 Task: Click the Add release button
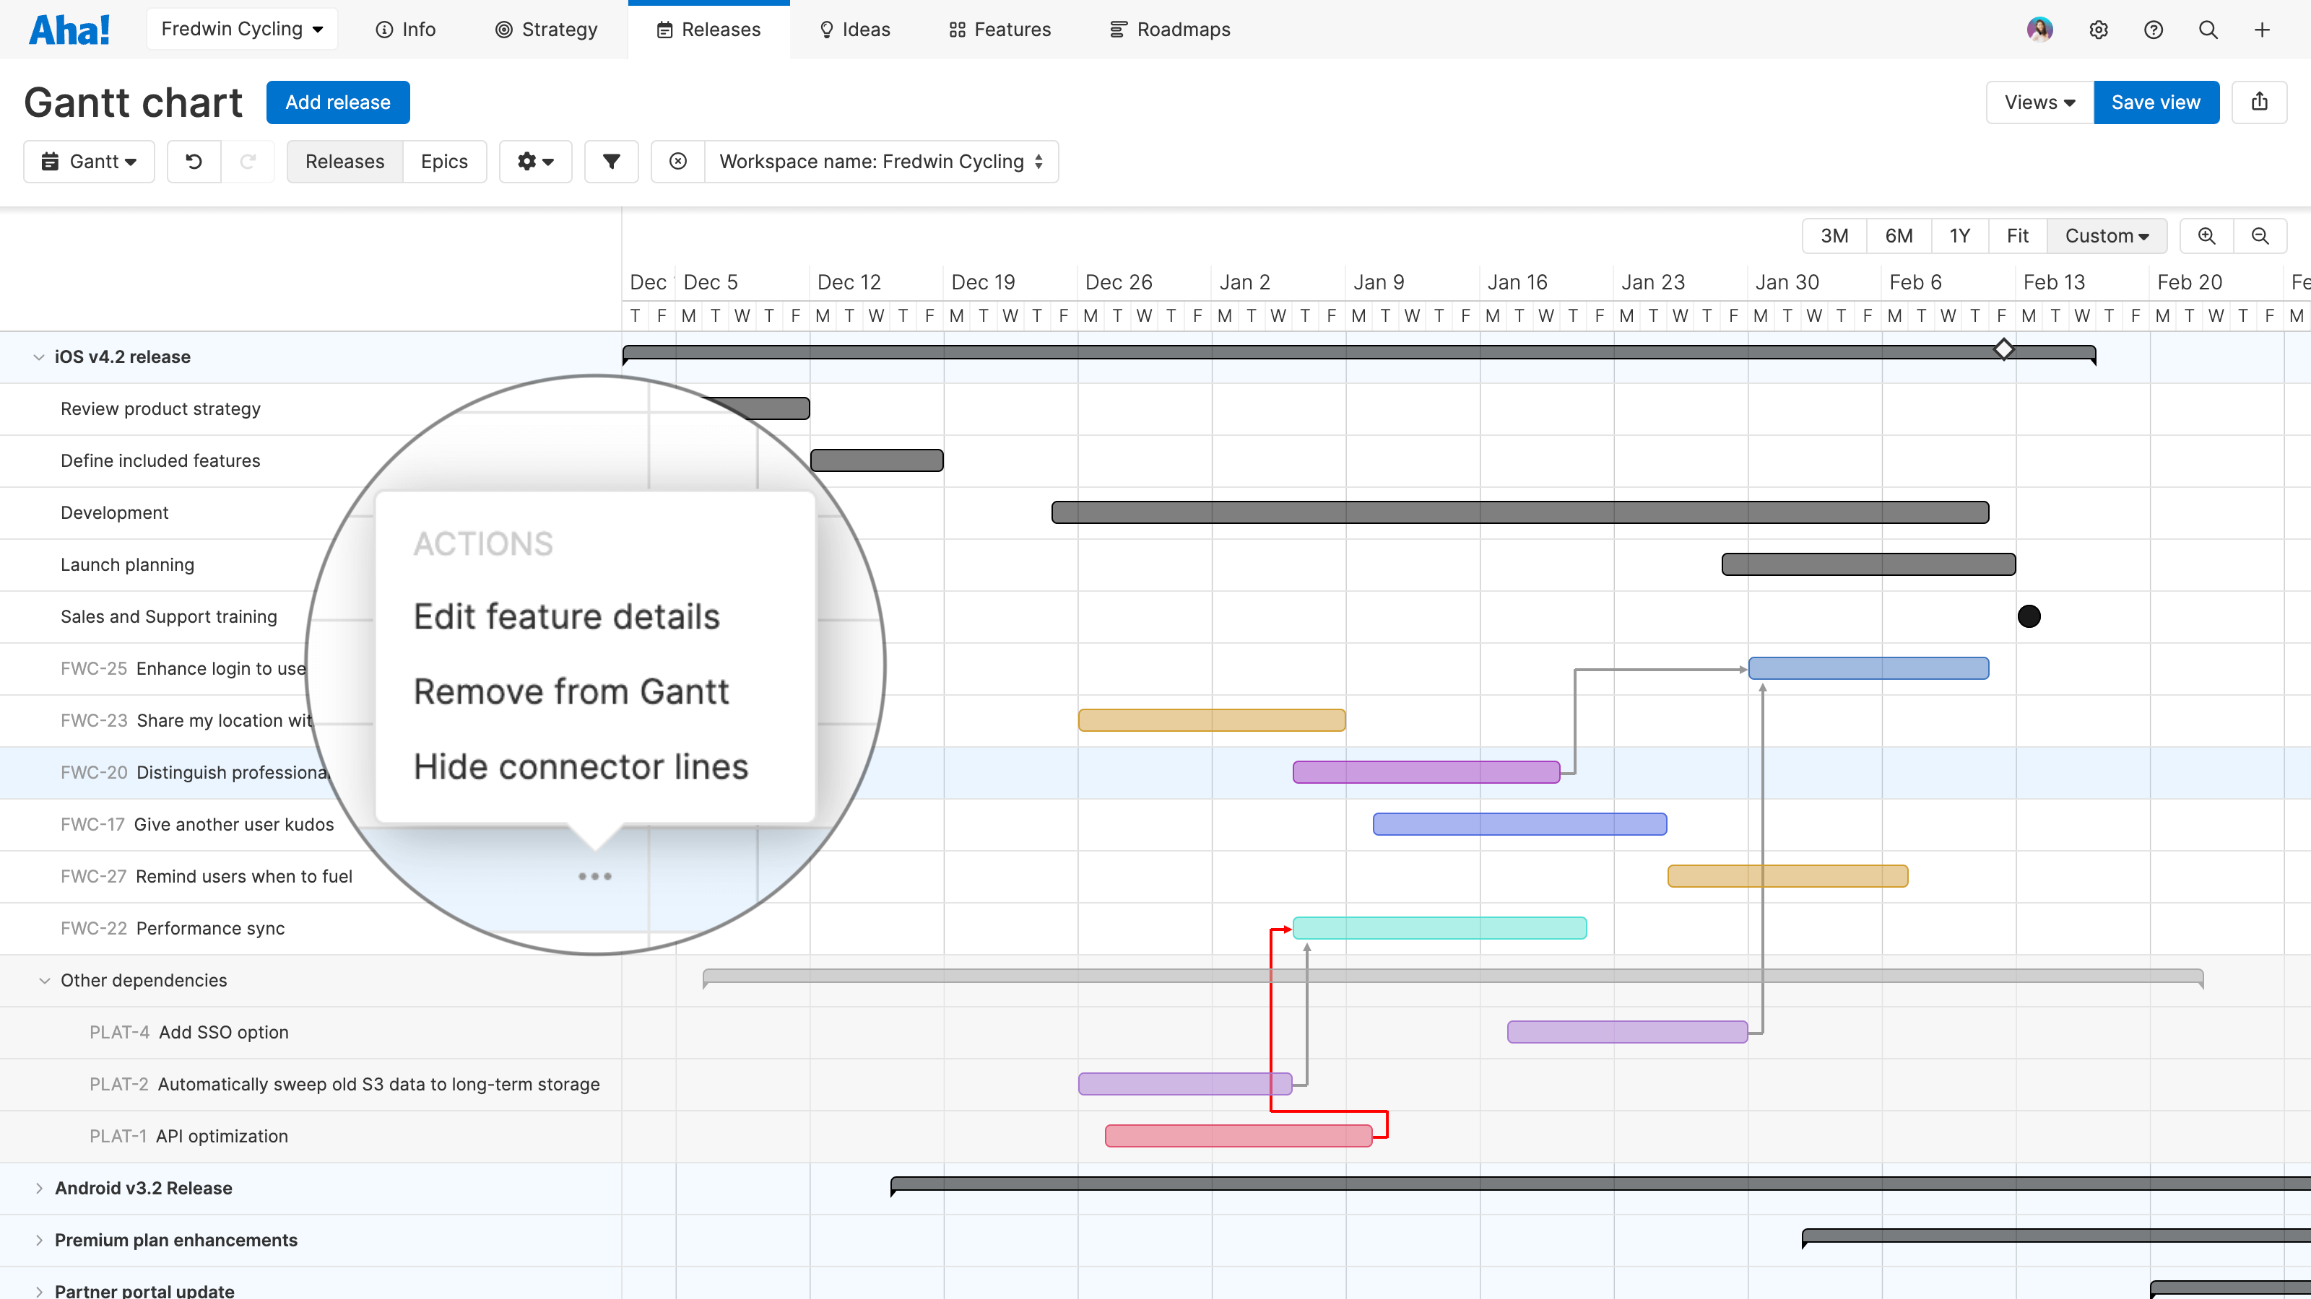337,101
